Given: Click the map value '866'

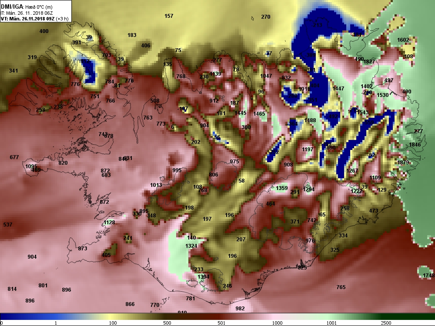Looking at the screenshot, I should pos(130,304).
